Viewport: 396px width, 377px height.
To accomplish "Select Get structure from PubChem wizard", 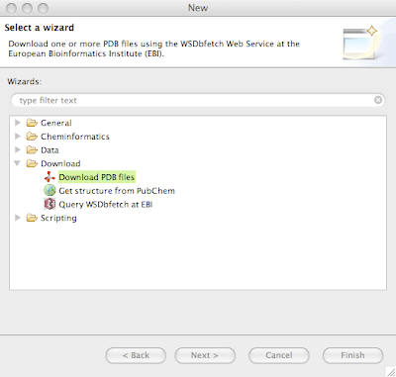I will click(117, 191).
